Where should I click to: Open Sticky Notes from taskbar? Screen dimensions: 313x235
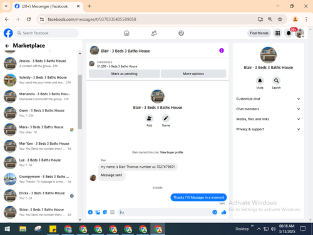pyautogui.click(x=53, y=229)
